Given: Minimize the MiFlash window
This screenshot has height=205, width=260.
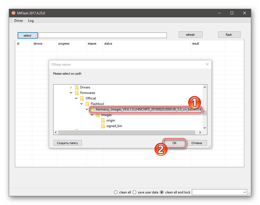Looking at the screenshot, I should point(219,13).
